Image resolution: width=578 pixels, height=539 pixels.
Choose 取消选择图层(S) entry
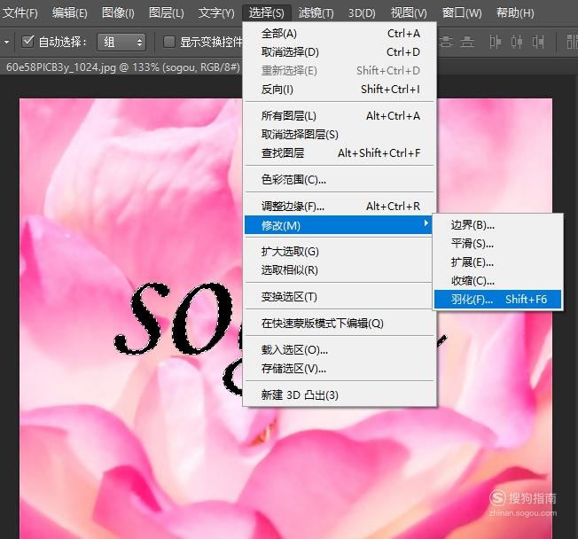tap(340, 134)
